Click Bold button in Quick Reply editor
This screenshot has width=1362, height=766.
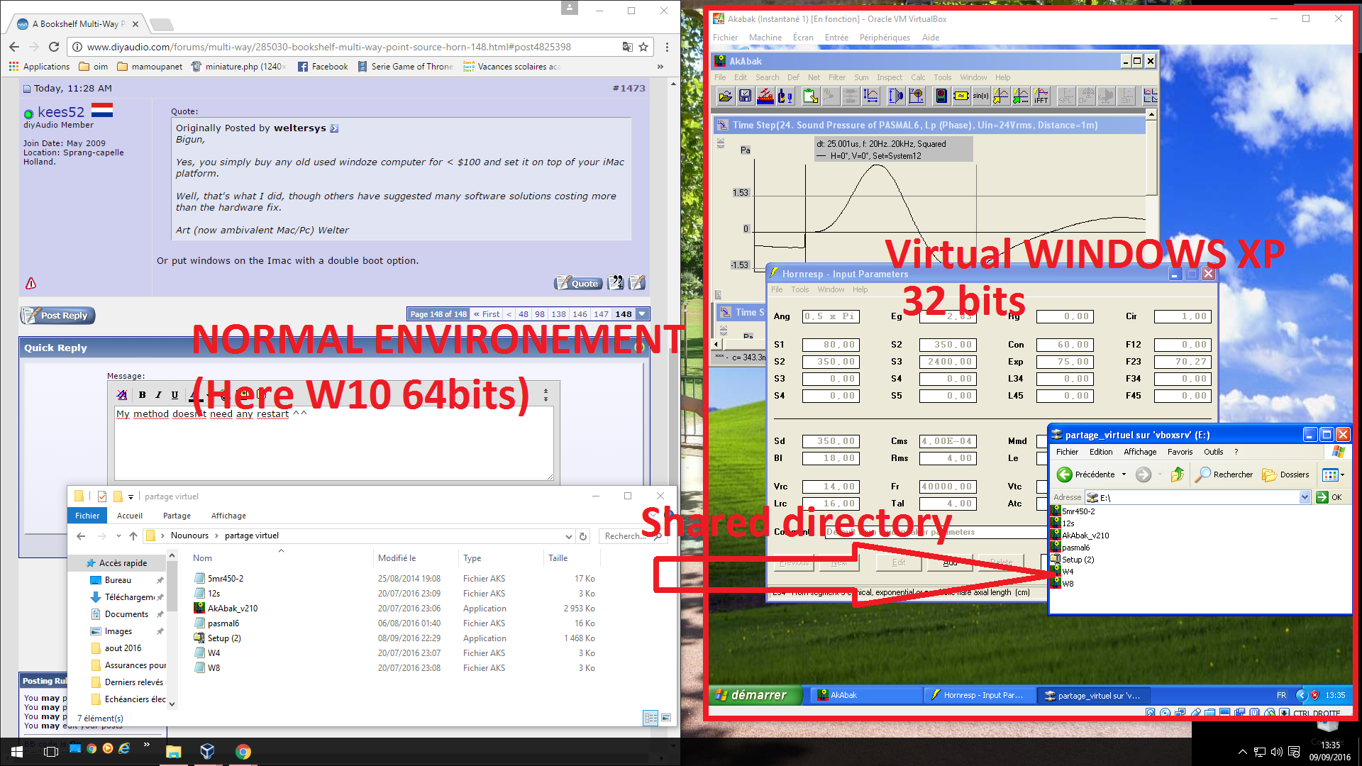[x=143, y=395]
